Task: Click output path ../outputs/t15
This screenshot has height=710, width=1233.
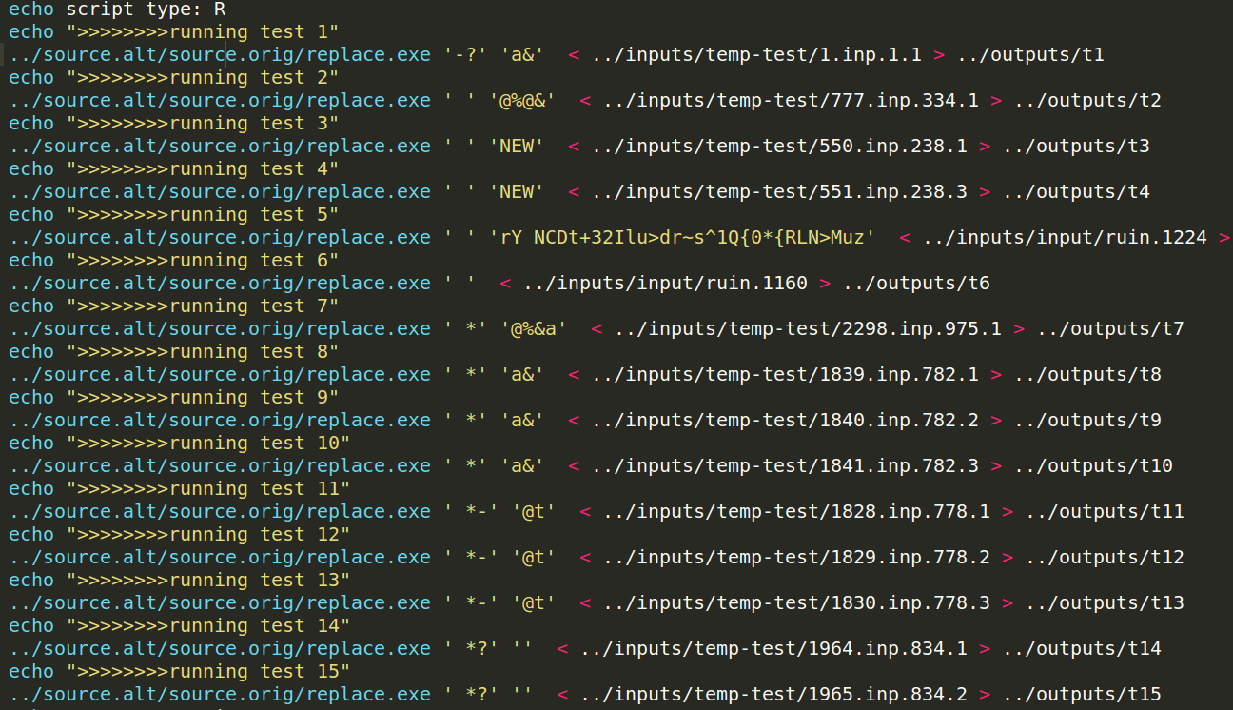Action: pos(1082,694)
